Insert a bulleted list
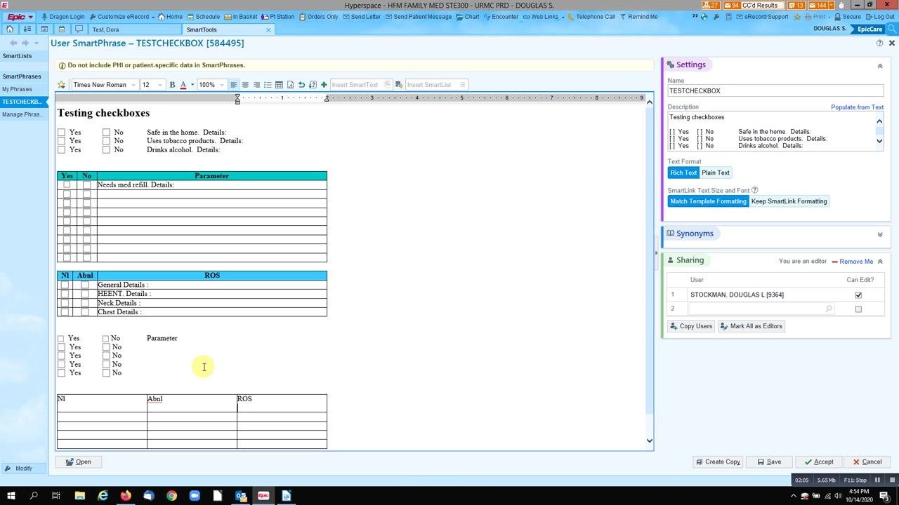This screenshot has height=505, width=899. (x=268, y=85)
